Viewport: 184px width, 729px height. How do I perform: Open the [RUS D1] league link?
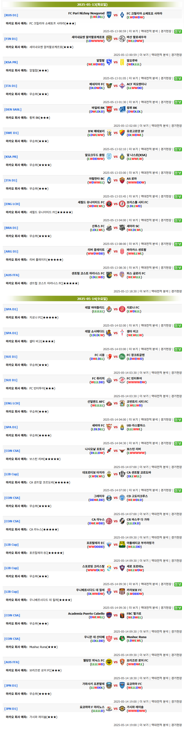[x=11, y=15]
